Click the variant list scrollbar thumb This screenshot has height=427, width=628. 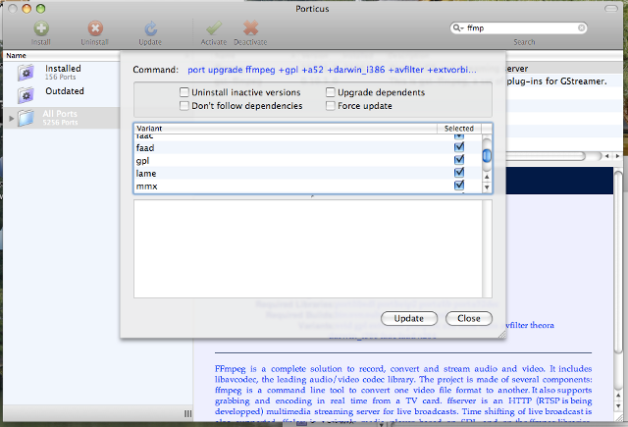[x=486, y=155]
